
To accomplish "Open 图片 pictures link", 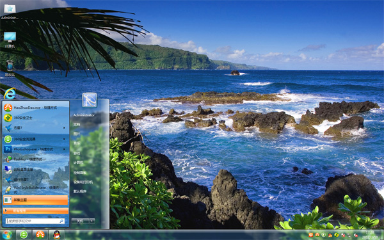I will pos(77,134).
